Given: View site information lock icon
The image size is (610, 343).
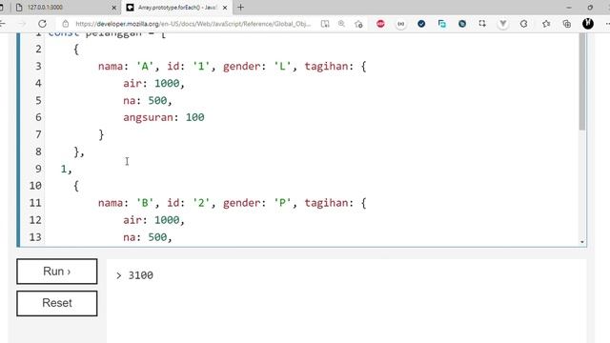Looking at the screenshot, I should pyautogui.click(x=66, y=24).
